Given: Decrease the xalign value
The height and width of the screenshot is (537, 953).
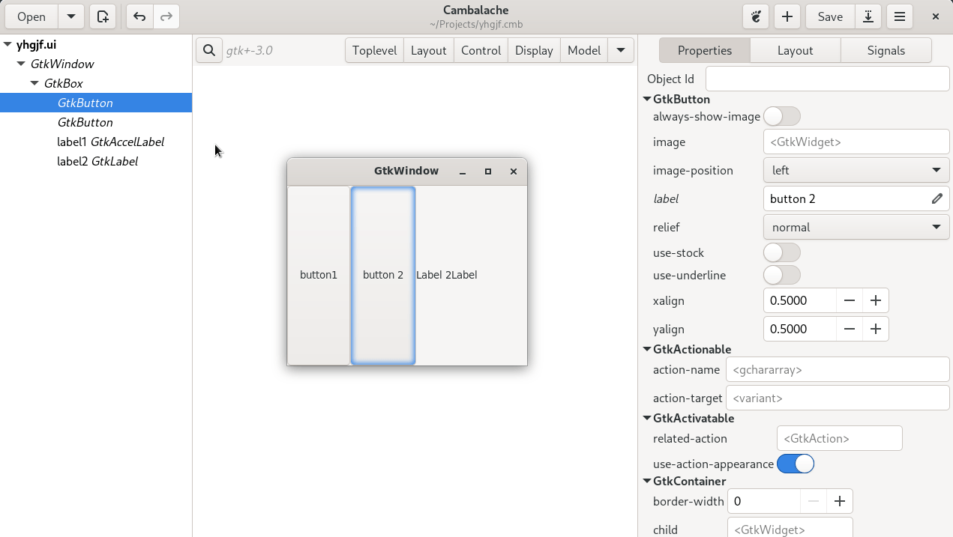Looking at the screenshot, I should [850, 300].
